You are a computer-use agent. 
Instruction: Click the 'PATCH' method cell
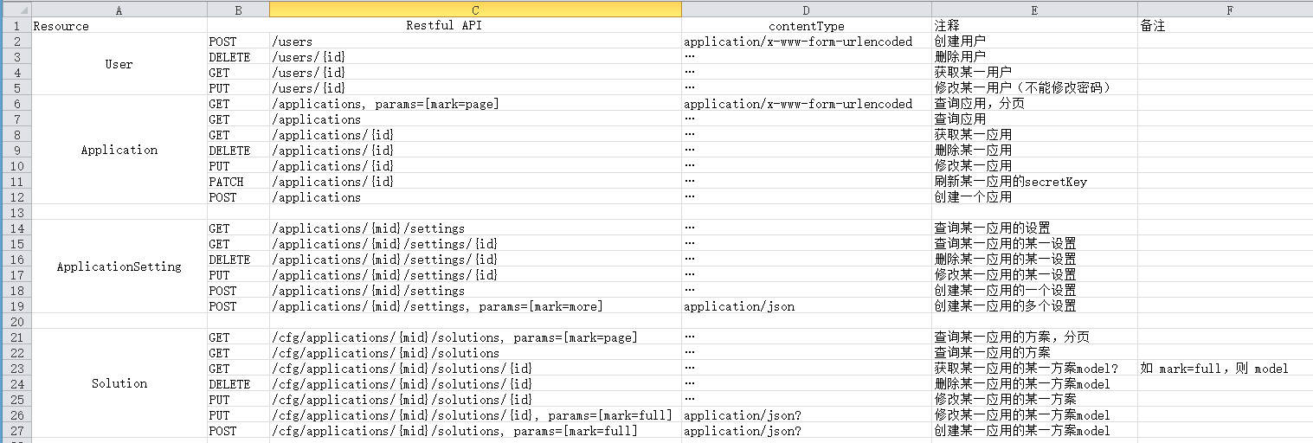[x=238, y=182]
